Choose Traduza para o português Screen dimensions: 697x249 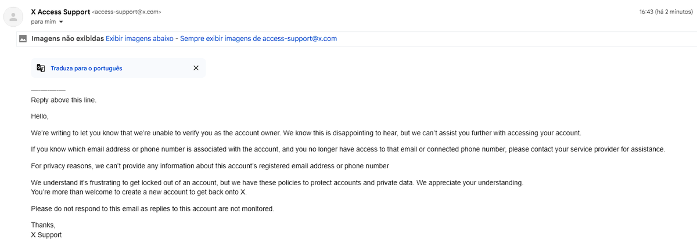[87, 68]
